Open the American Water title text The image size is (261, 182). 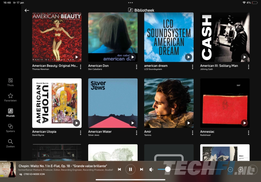(100, 132)
